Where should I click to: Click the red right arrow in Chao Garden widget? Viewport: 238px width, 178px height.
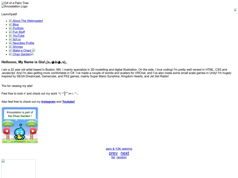[33, 131]
